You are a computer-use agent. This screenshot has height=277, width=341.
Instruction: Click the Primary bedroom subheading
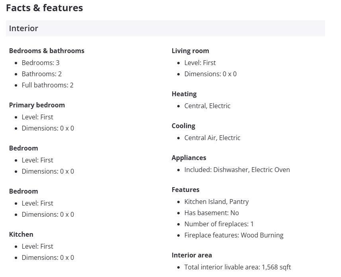tap(37, 105)
